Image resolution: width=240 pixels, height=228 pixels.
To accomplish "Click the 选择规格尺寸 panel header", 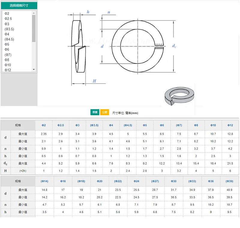I will click(19, 6).
